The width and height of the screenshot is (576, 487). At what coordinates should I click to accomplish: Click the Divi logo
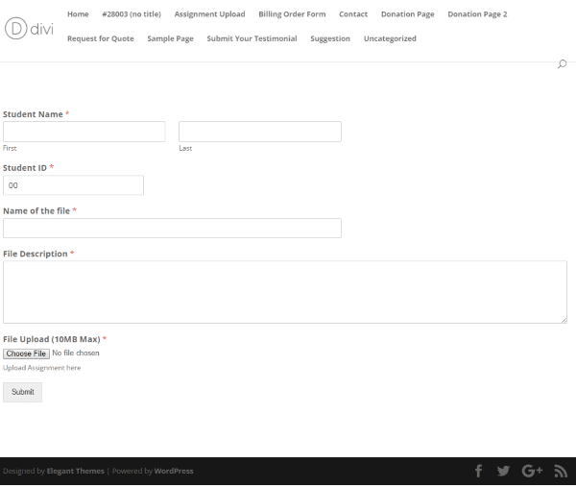[29, 28]
